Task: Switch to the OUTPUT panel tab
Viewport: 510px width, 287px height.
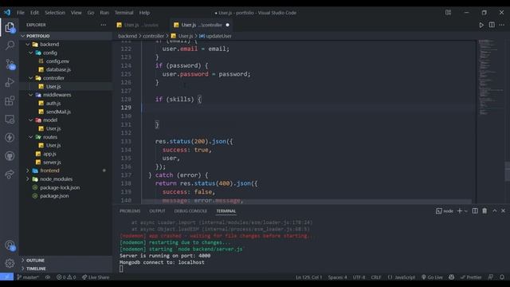Action: [158, 210]
